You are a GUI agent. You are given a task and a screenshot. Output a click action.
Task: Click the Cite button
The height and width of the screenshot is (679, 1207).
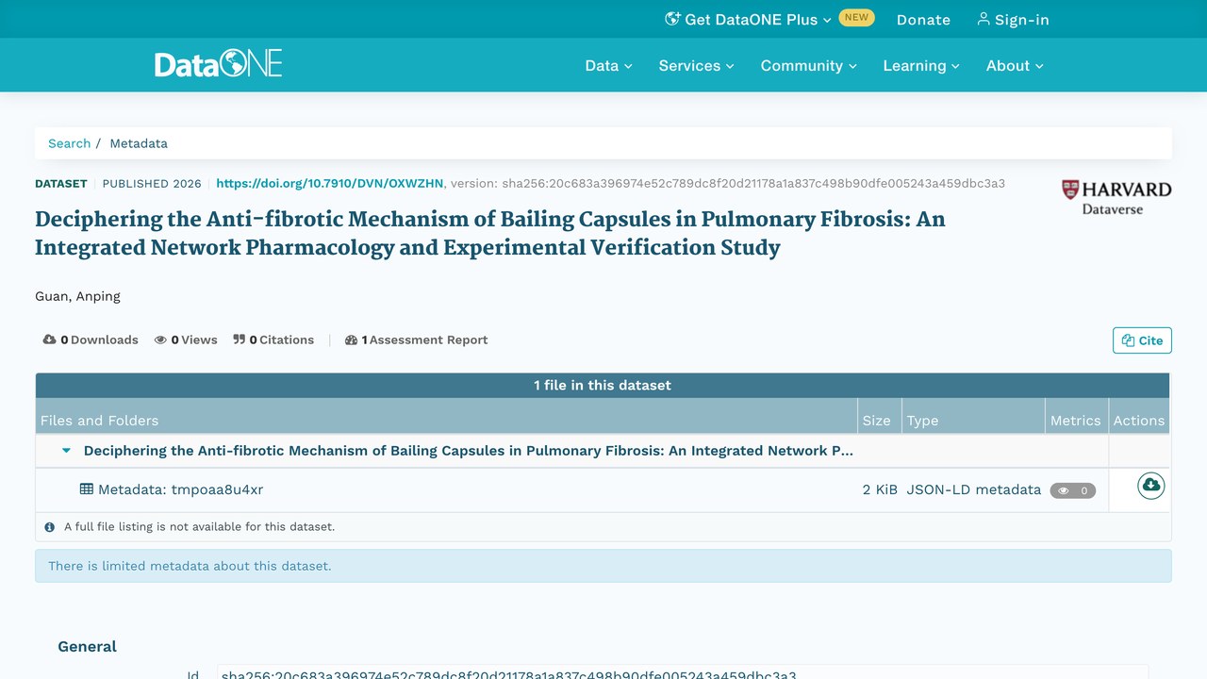pos(1142,340)
